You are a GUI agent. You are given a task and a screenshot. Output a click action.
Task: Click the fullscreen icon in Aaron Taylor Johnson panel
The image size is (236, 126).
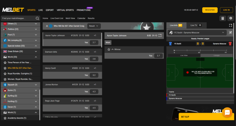pos(160,36)
